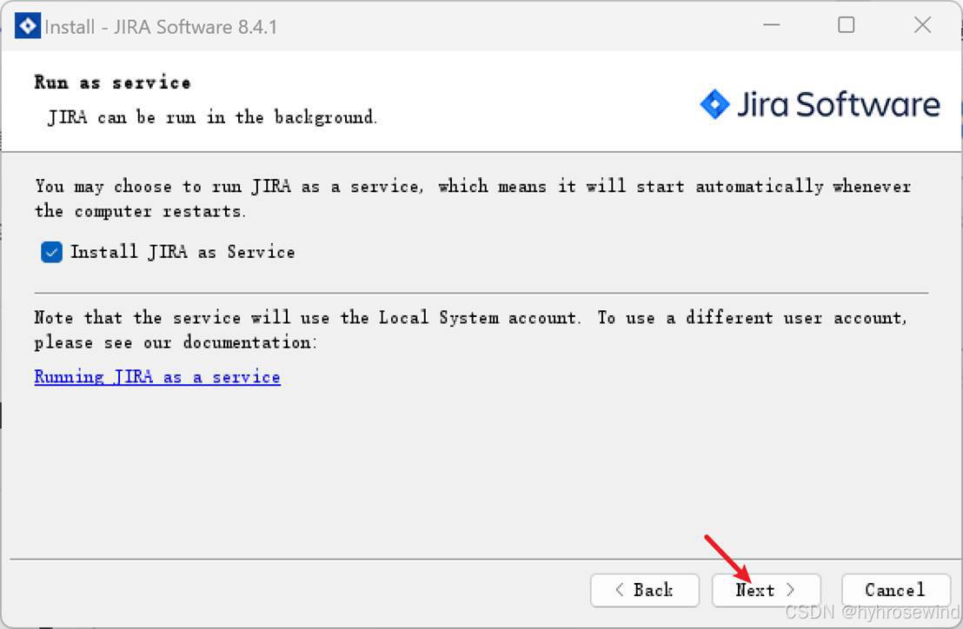
Task: Minimize the installer window
Action: [x=772, y=25]
